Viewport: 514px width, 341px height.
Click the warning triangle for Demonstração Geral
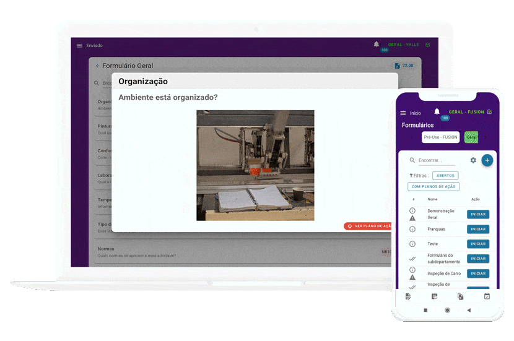click(x=412, y=218)
